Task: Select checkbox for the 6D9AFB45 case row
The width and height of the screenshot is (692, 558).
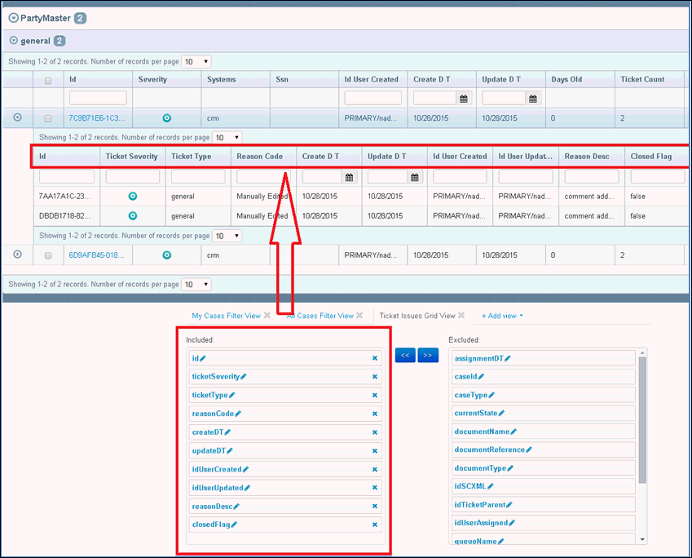Action: (48, 255)
